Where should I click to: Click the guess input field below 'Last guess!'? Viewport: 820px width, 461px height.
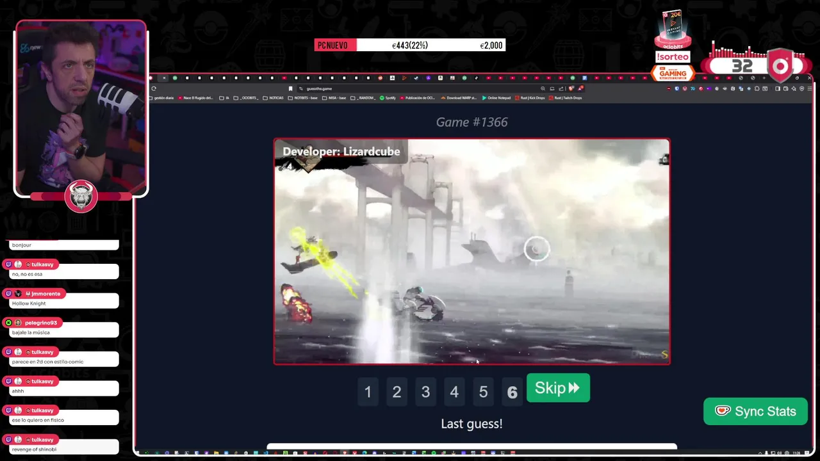pyautogui.click(x=472, y=447)
